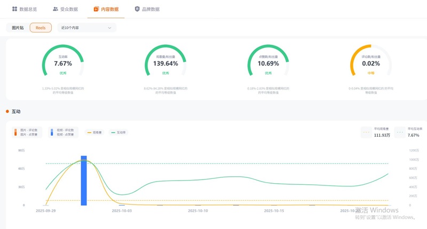Click the chevron arrow on content range selector
Viewport: 427px width, 229px height.
click(x=110, y=28)
